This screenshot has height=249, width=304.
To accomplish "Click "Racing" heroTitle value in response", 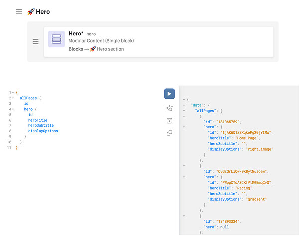I will click(x=244, y=188).
